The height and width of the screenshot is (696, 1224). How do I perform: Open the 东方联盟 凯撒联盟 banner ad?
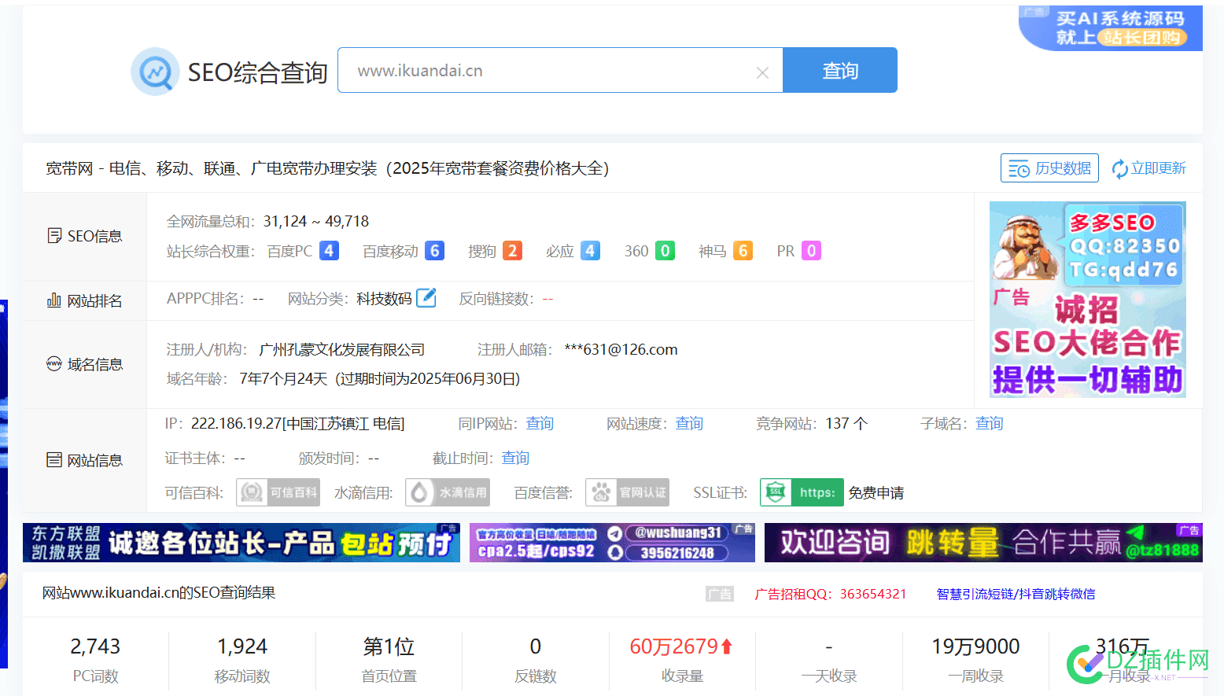pyautogui.click(x=241, y=543)
